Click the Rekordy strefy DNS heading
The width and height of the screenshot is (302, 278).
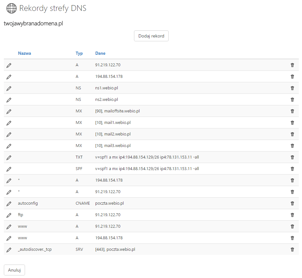click(53, 8)
